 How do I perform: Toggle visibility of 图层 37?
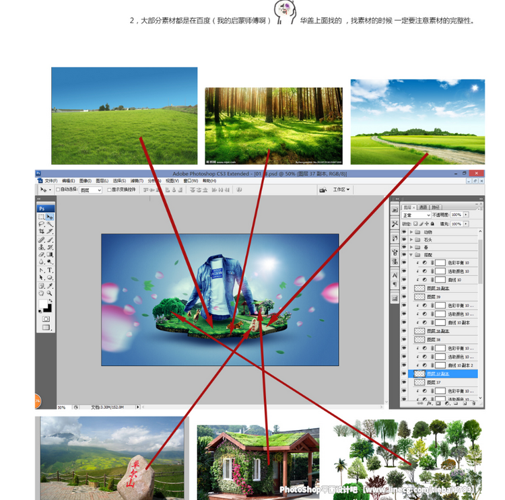click(404, 382)
